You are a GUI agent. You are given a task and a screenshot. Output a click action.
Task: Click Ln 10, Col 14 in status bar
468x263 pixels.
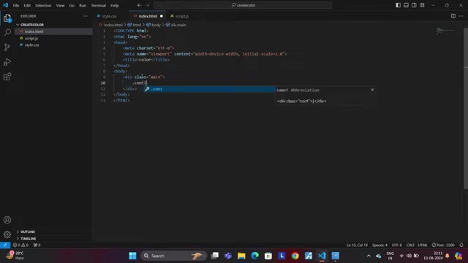(357, 245)
